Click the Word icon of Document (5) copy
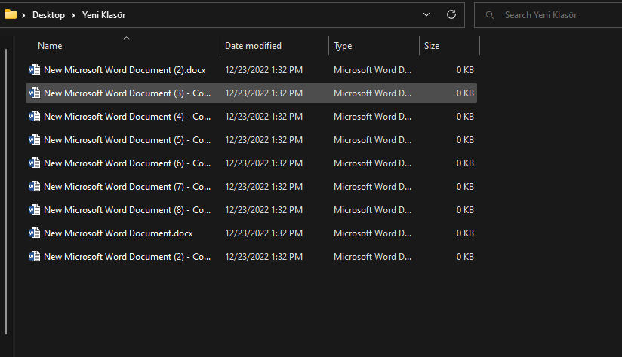This screenshot has height=357, width=622. pyautogui.click(x=35, y=140)
